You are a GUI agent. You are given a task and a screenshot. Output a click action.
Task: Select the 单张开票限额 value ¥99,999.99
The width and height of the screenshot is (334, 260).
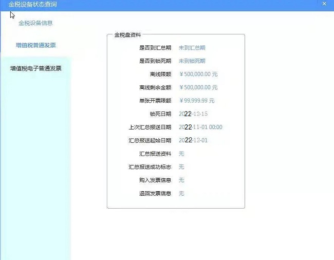(x=197, y=101)
